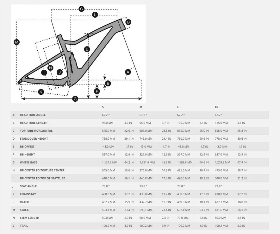Select the circled K chainstay marker on the diagram
Viewport: 280px width, 234px height.
pos(41,92)
